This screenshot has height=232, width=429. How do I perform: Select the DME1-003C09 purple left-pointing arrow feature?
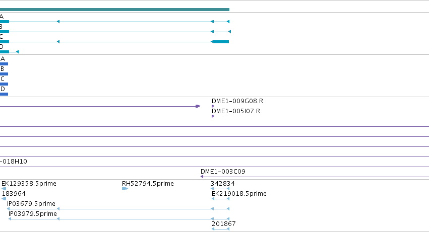click(x=315, y=177)
